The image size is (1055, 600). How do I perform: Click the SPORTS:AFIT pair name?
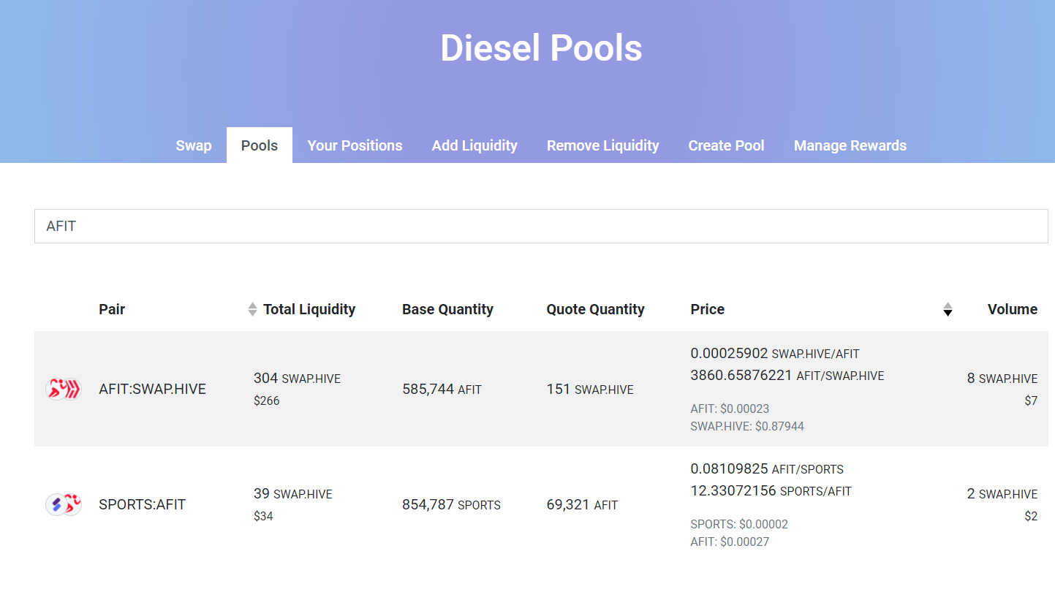point(142,504)
